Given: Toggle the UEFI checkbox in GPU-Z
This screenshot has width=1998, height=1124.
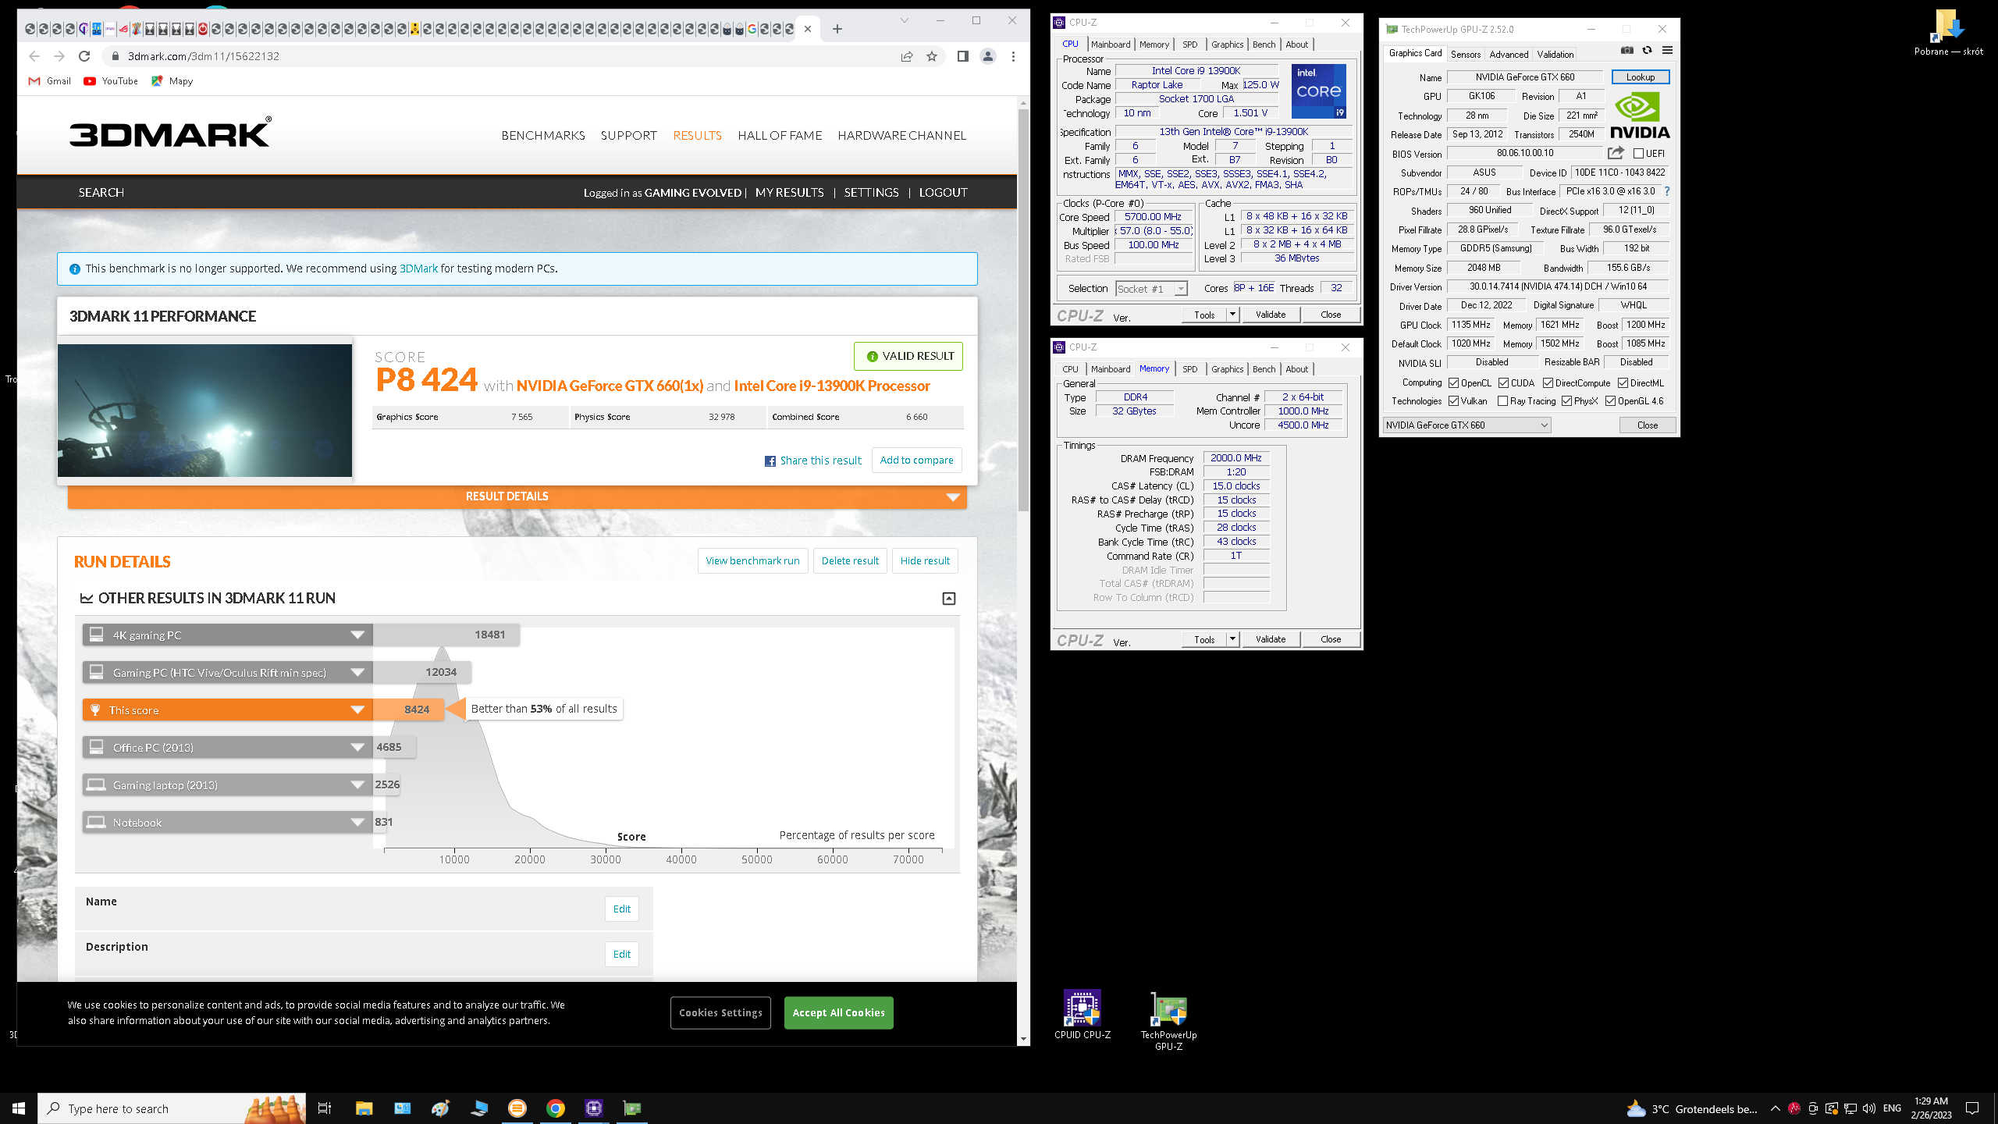Looking at the screenshot, I should [1638, 154].
